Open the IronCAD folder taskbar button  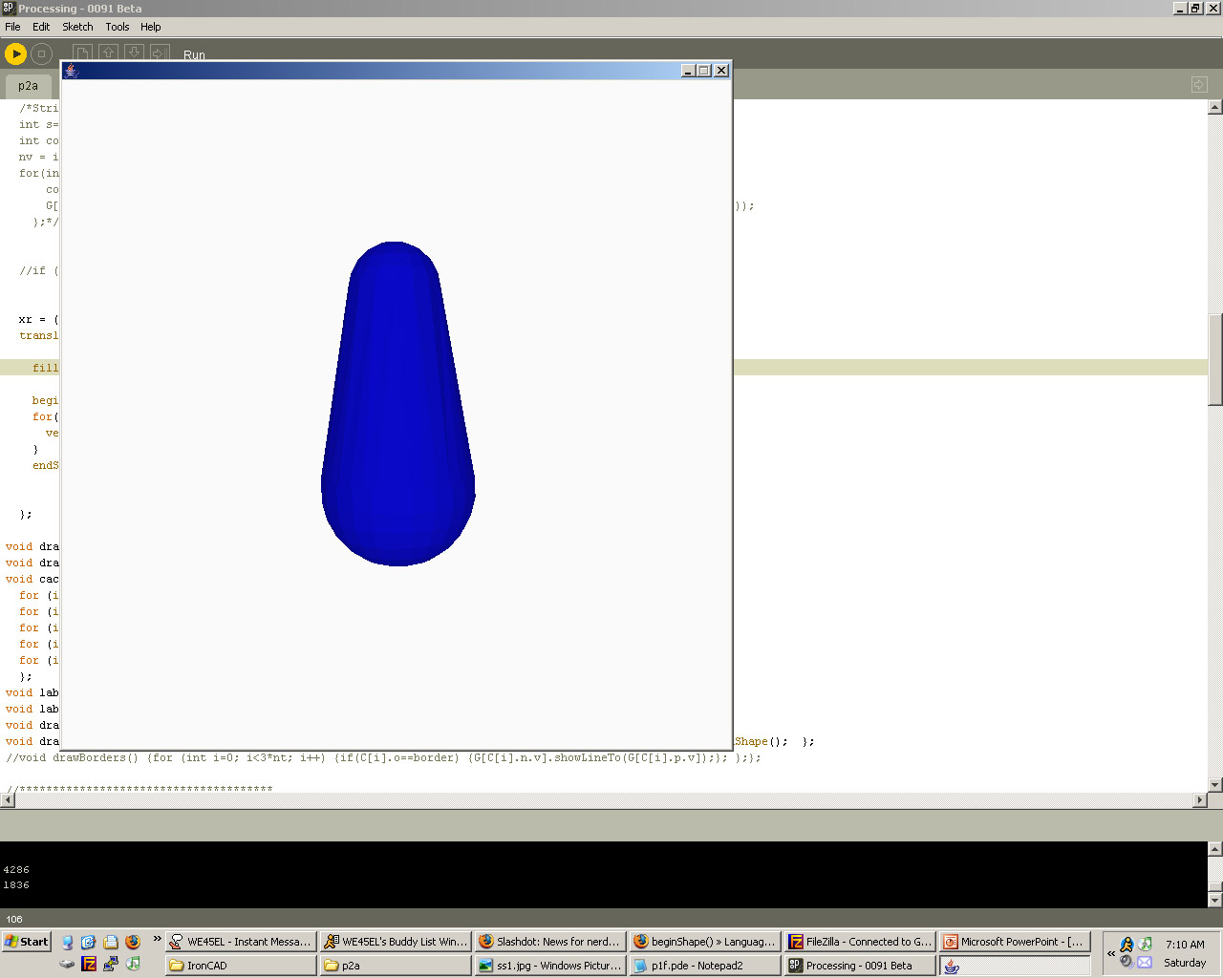[x=241, y=966]
